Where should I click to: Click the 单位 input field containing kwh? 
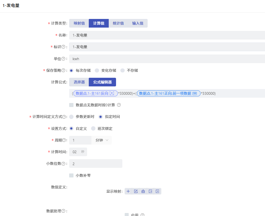click(x=166, y=59)
